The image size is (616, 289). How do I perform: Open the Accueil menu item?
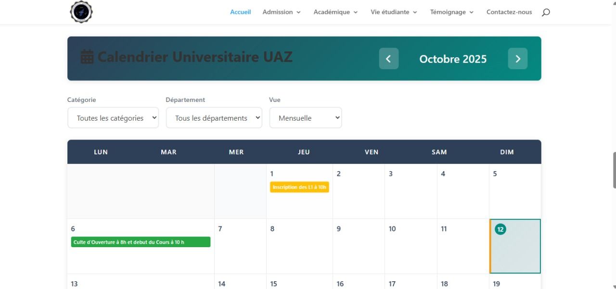pyautogui.click(x=240, y=12)
